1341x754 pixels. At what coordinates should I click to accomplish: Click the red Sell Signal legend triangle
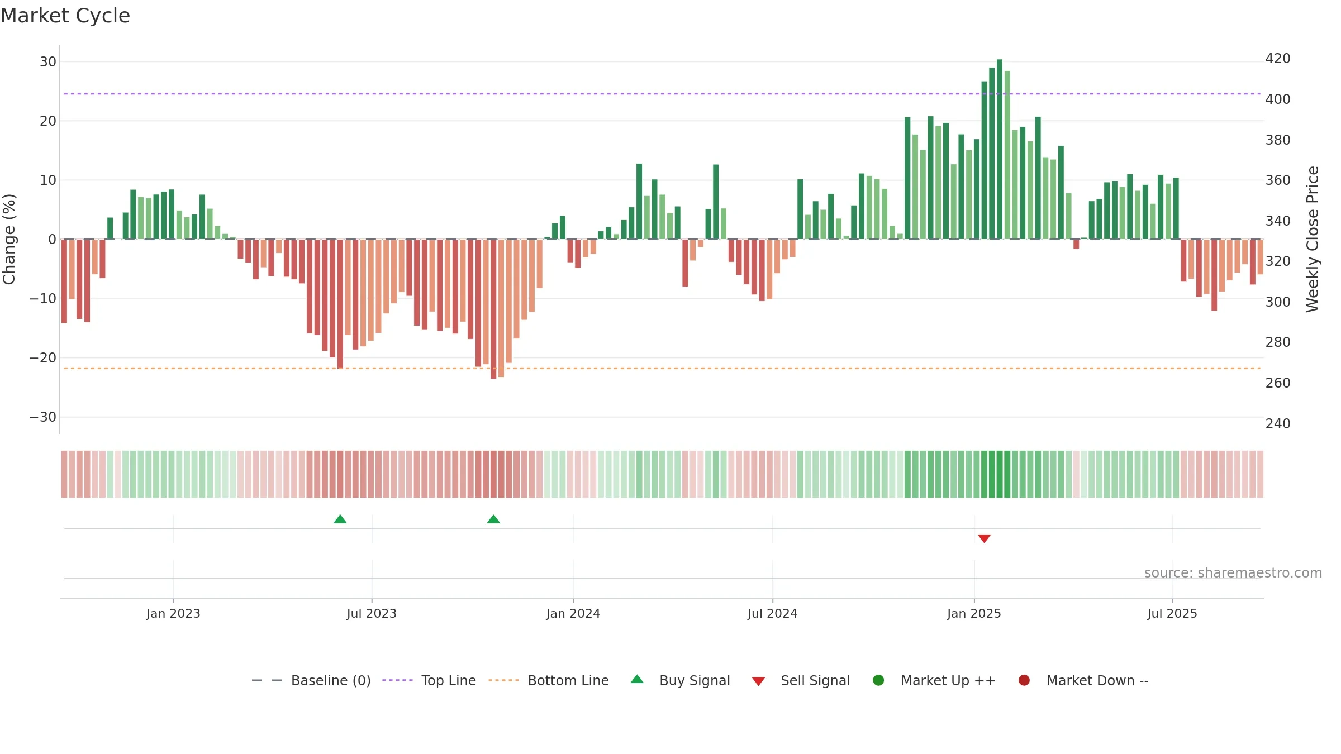pyautogui.click(x=758, y=681)
